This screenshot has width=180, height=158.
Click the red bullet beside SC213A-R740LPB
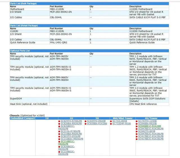click(x=59, y=131)
